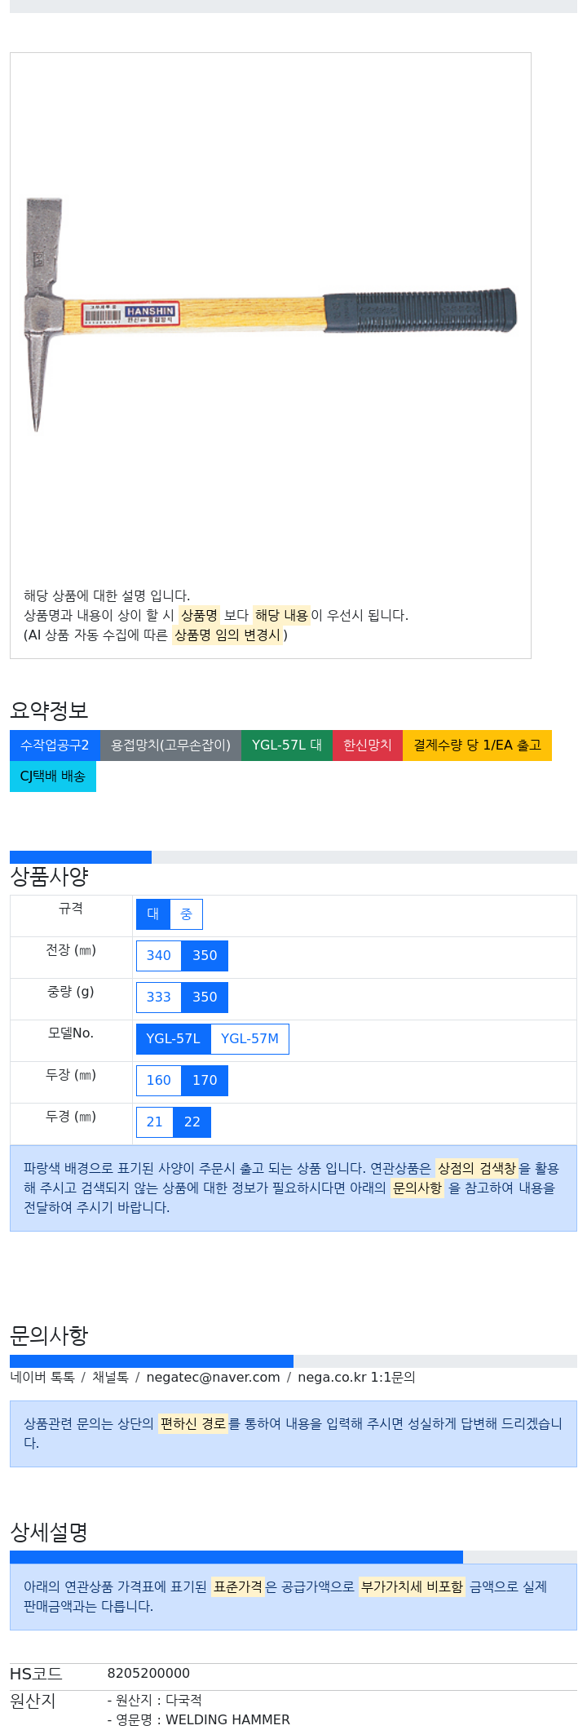Select the 중 size option
This screenshot has width=587, height=1730.
[x=186, y=914]
